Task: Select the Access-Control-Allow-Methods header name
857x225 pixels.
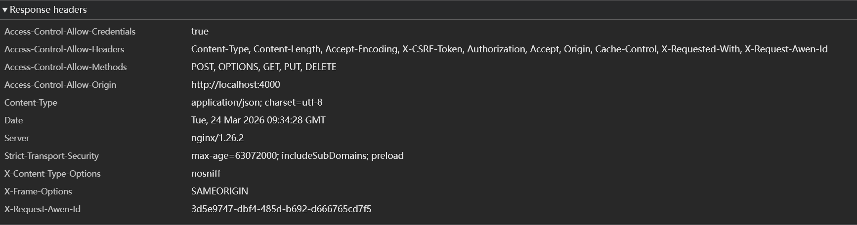Action: coord(65,67)
